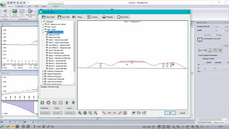Image resolution: width=229 pixels, height=129 pixels.
Task: Click the green add component icon
Action: pos(42,103)
